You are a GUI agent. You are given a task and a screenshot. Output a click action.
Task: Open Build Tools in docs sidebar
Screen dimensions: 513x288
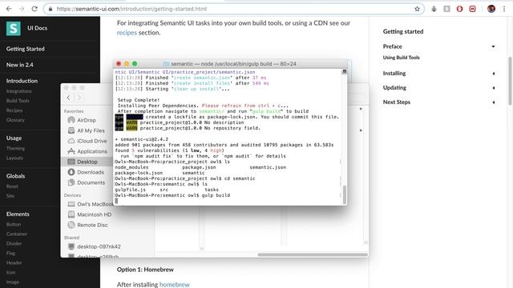coord(18,101)
